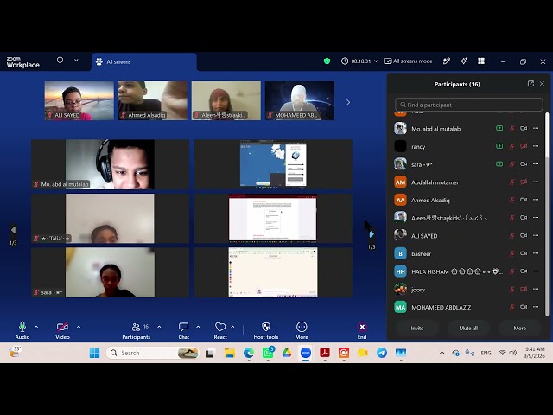Open more options for ALI SAYED
Image resolution: width=553 pixels, height=415 pixels.
536,235
